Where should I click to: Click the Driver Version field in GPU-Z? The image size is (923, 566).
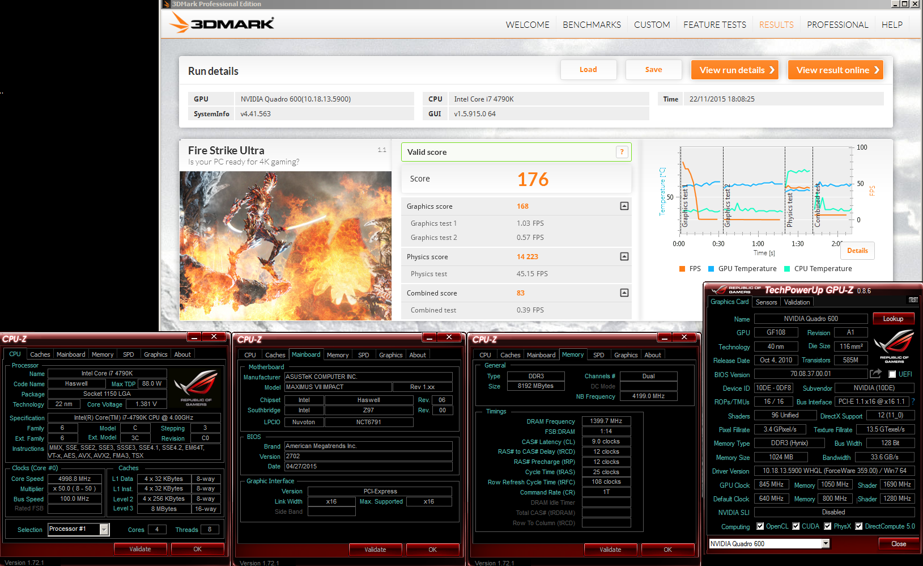point(834,471)
